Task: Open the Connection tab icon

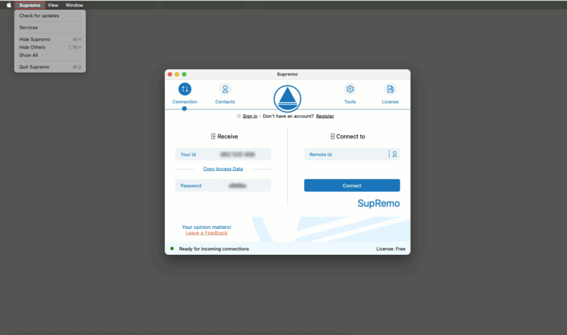Action: [x=184, y=89]
